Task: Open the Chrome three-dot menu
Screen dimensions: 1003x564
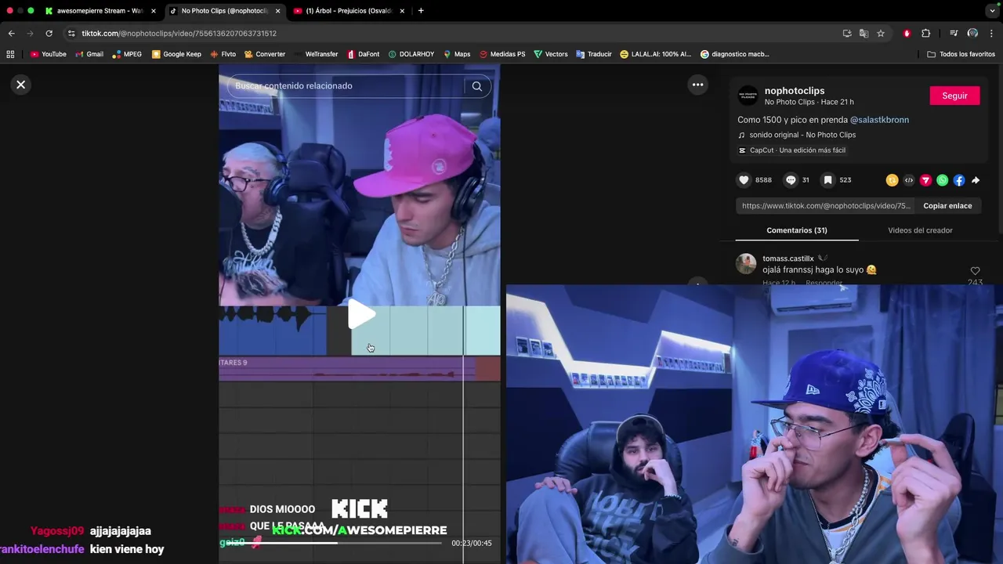Action: click(991, 34)
